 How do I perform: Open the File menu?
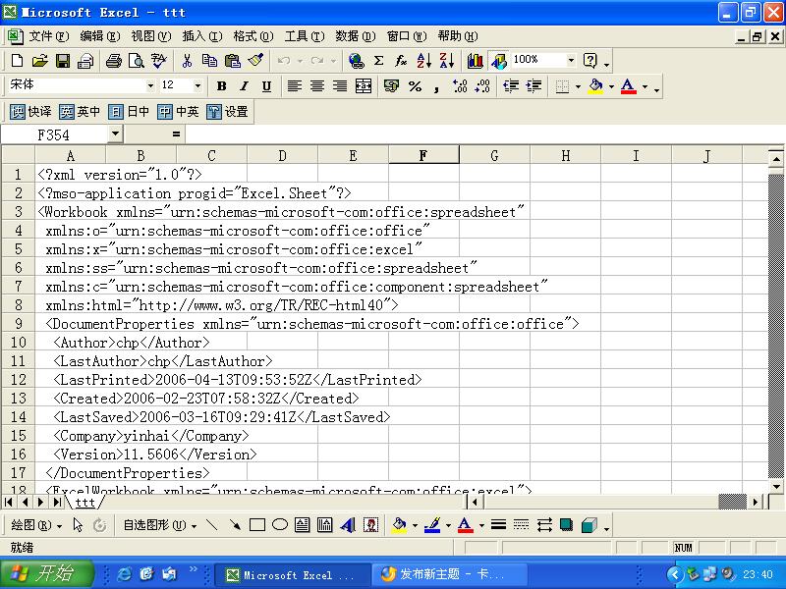[48, 36]
